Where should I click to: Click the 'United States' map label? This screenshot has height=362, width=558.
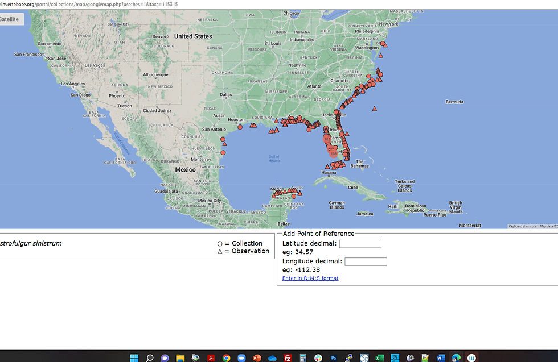point(193,36)
